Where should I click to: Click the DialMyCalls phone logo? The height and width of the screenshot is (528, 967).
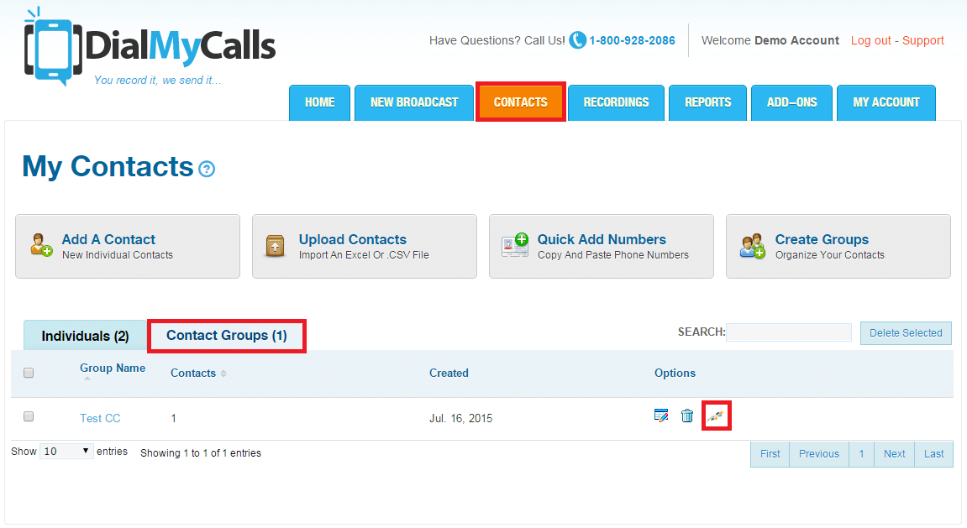(53, 46)
